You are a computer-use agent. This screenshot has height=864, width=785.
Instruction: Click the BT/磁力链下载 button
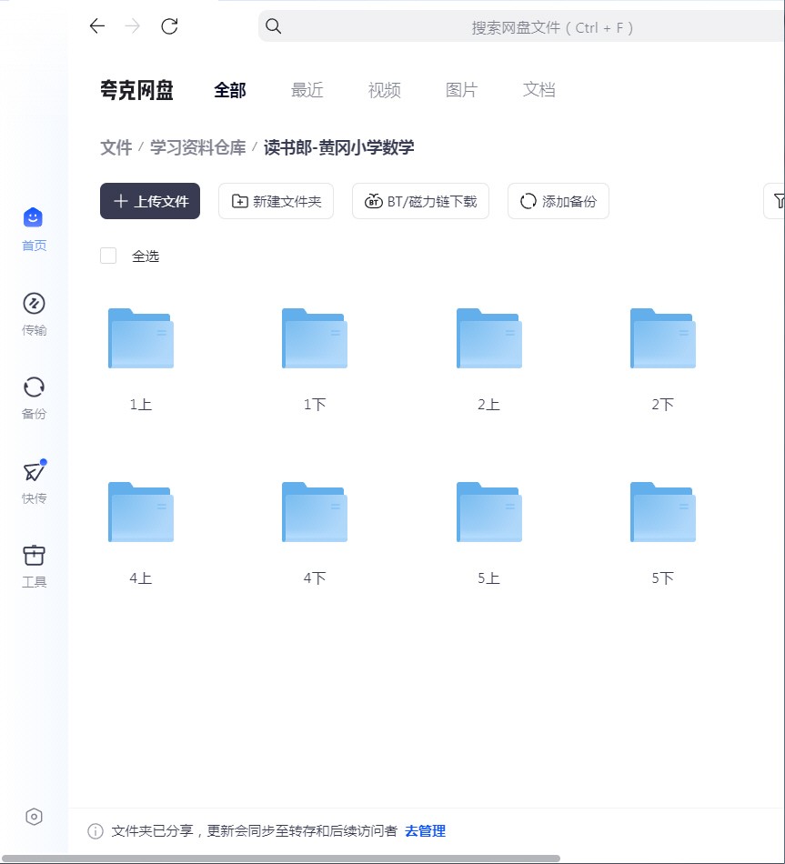(x=420, y=201)
